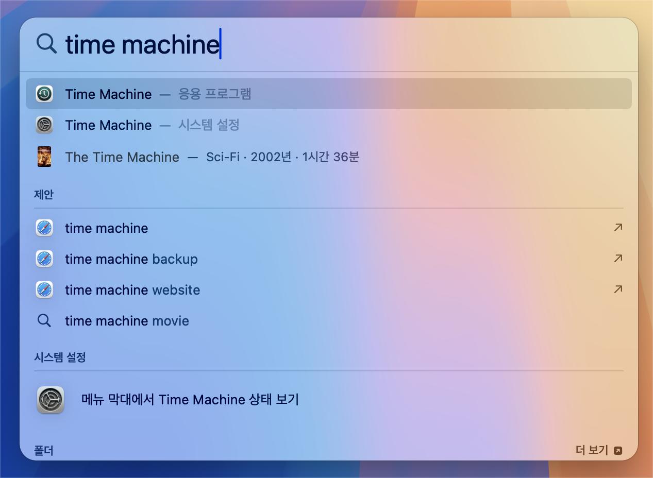Click Safari icon beside 'time machine' suggestion
Viewport: 653px width, 478px height.
pos(44,228)
